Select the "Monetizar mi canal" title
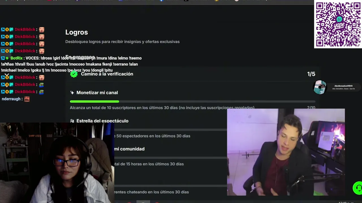 [97, 92]
